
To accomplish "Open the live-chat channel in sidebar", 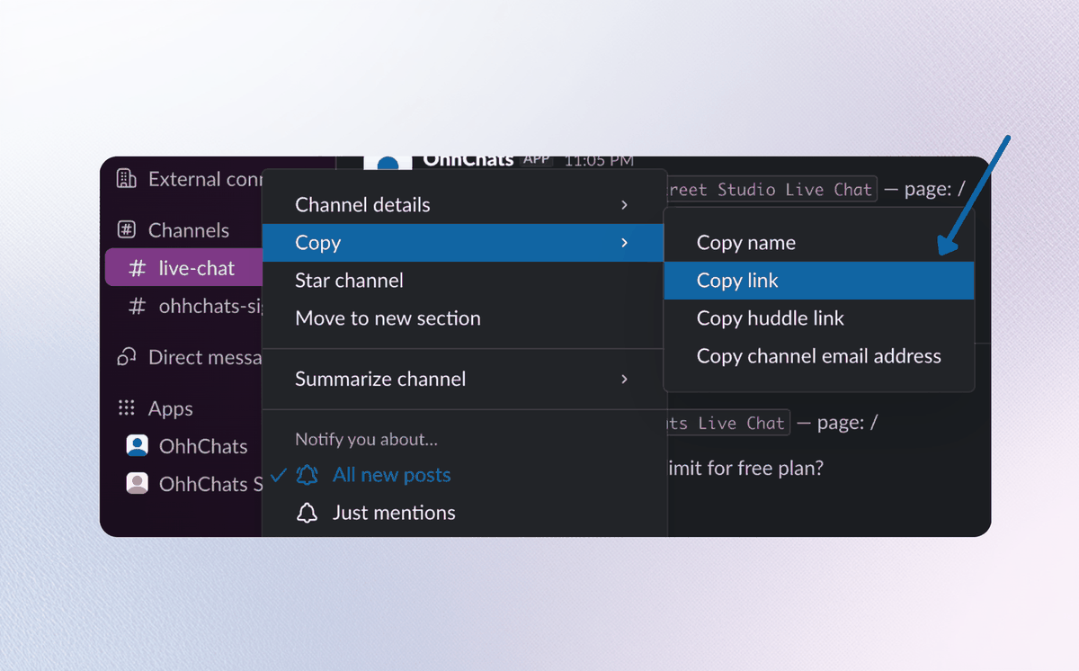I will 183,268.
